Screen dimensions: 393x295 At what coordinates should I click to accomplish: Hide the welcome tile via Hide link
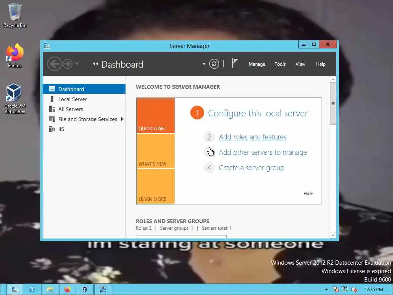[308, 194]
